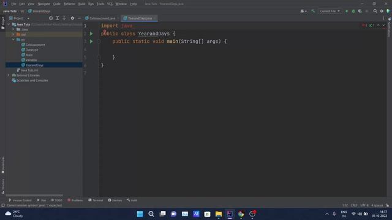Select Variable class in project tree
Viewport: 392px width, 220px height.
point(31,60)
